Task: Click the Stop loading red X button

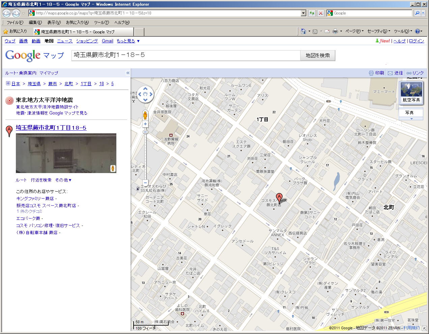Action: [321, 13]
